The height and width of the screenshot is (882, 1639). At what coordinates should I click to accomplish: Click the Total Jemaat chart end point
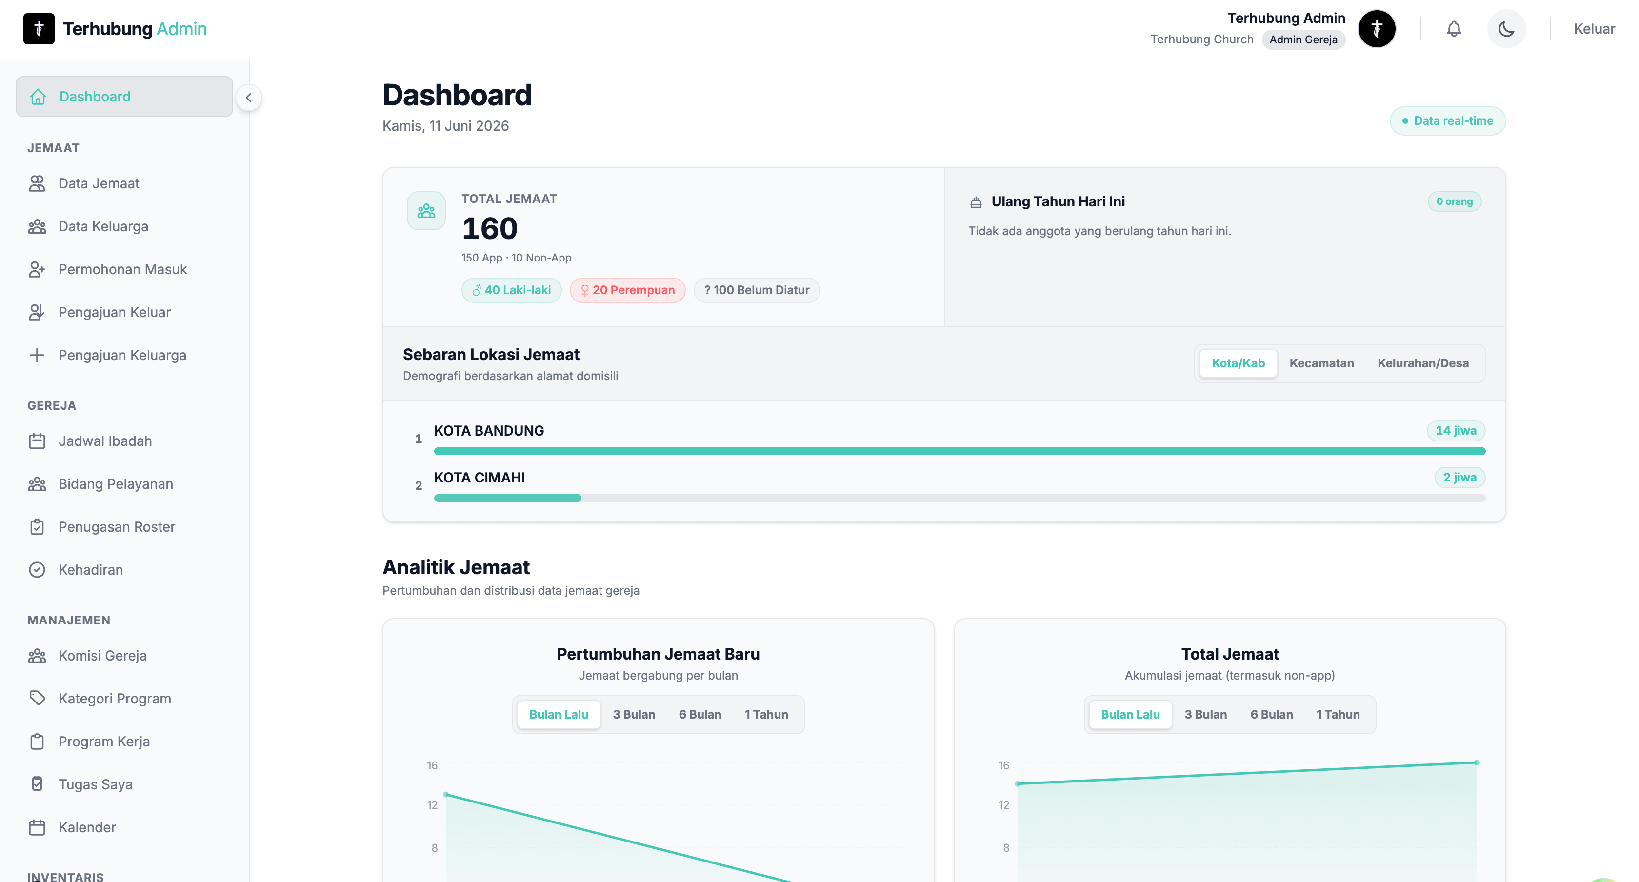1477,762
